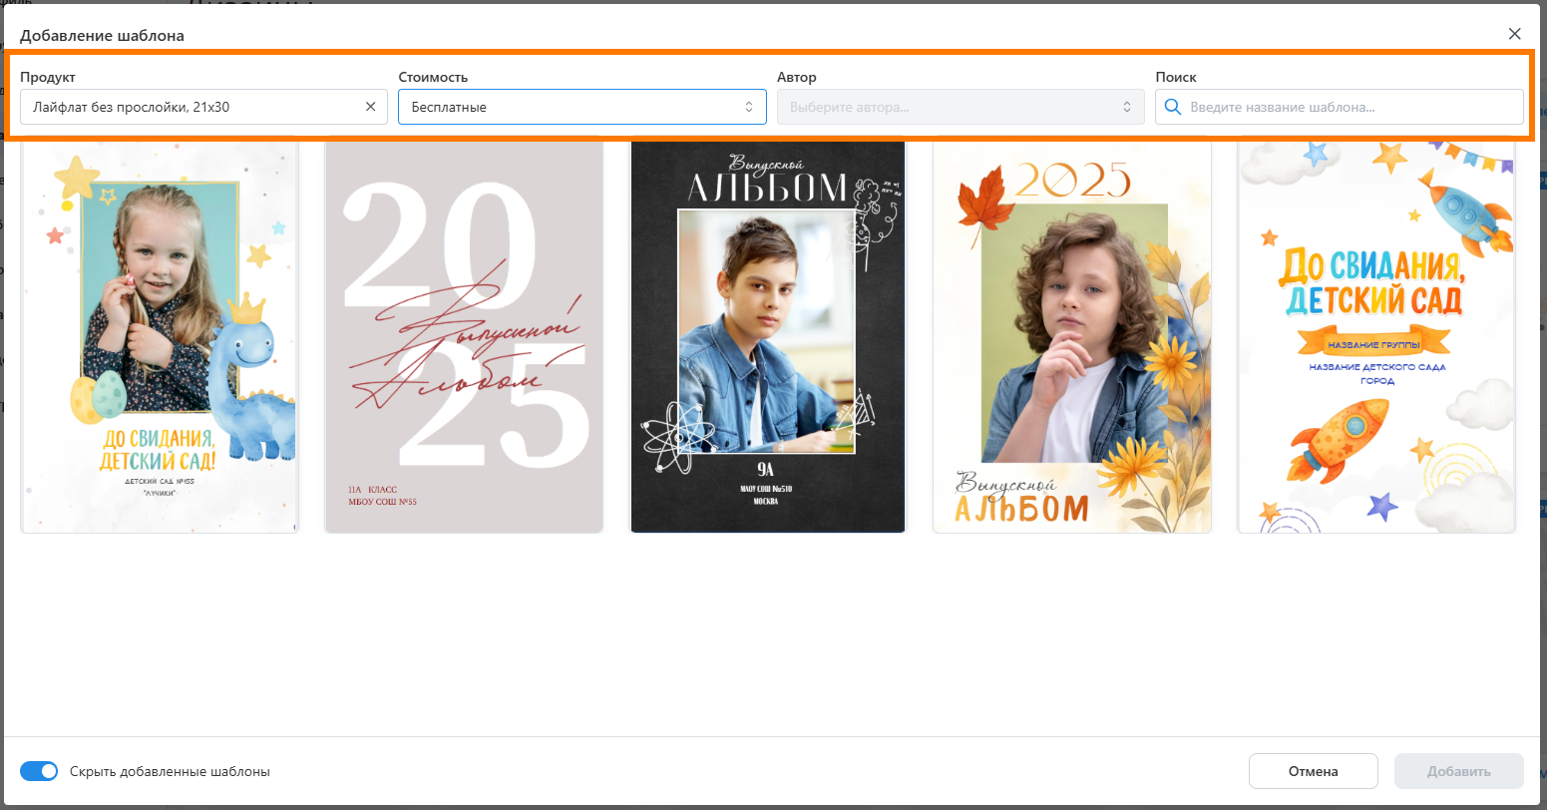Select the blue dinosaur kindergarten template
This screenshot has width=1547, height=810.
coord(160,336)
